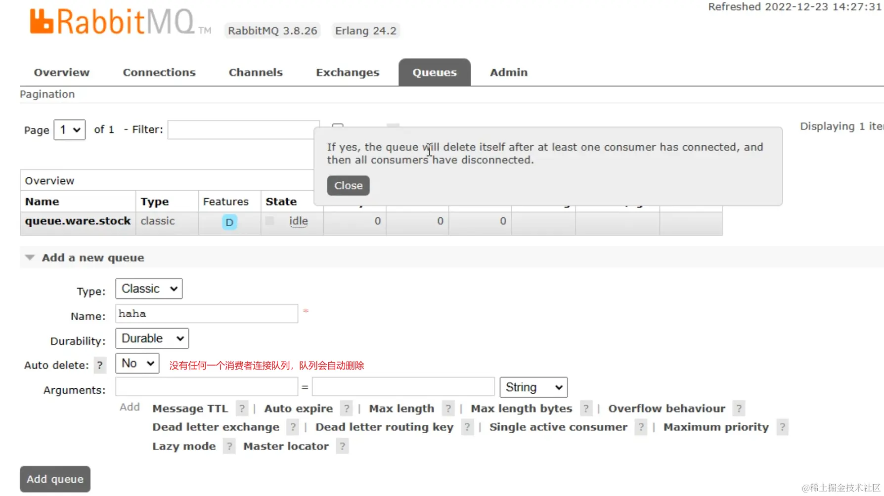Insert the Lazy mode argument
This screenshot has width=884, height=496.
184,446
